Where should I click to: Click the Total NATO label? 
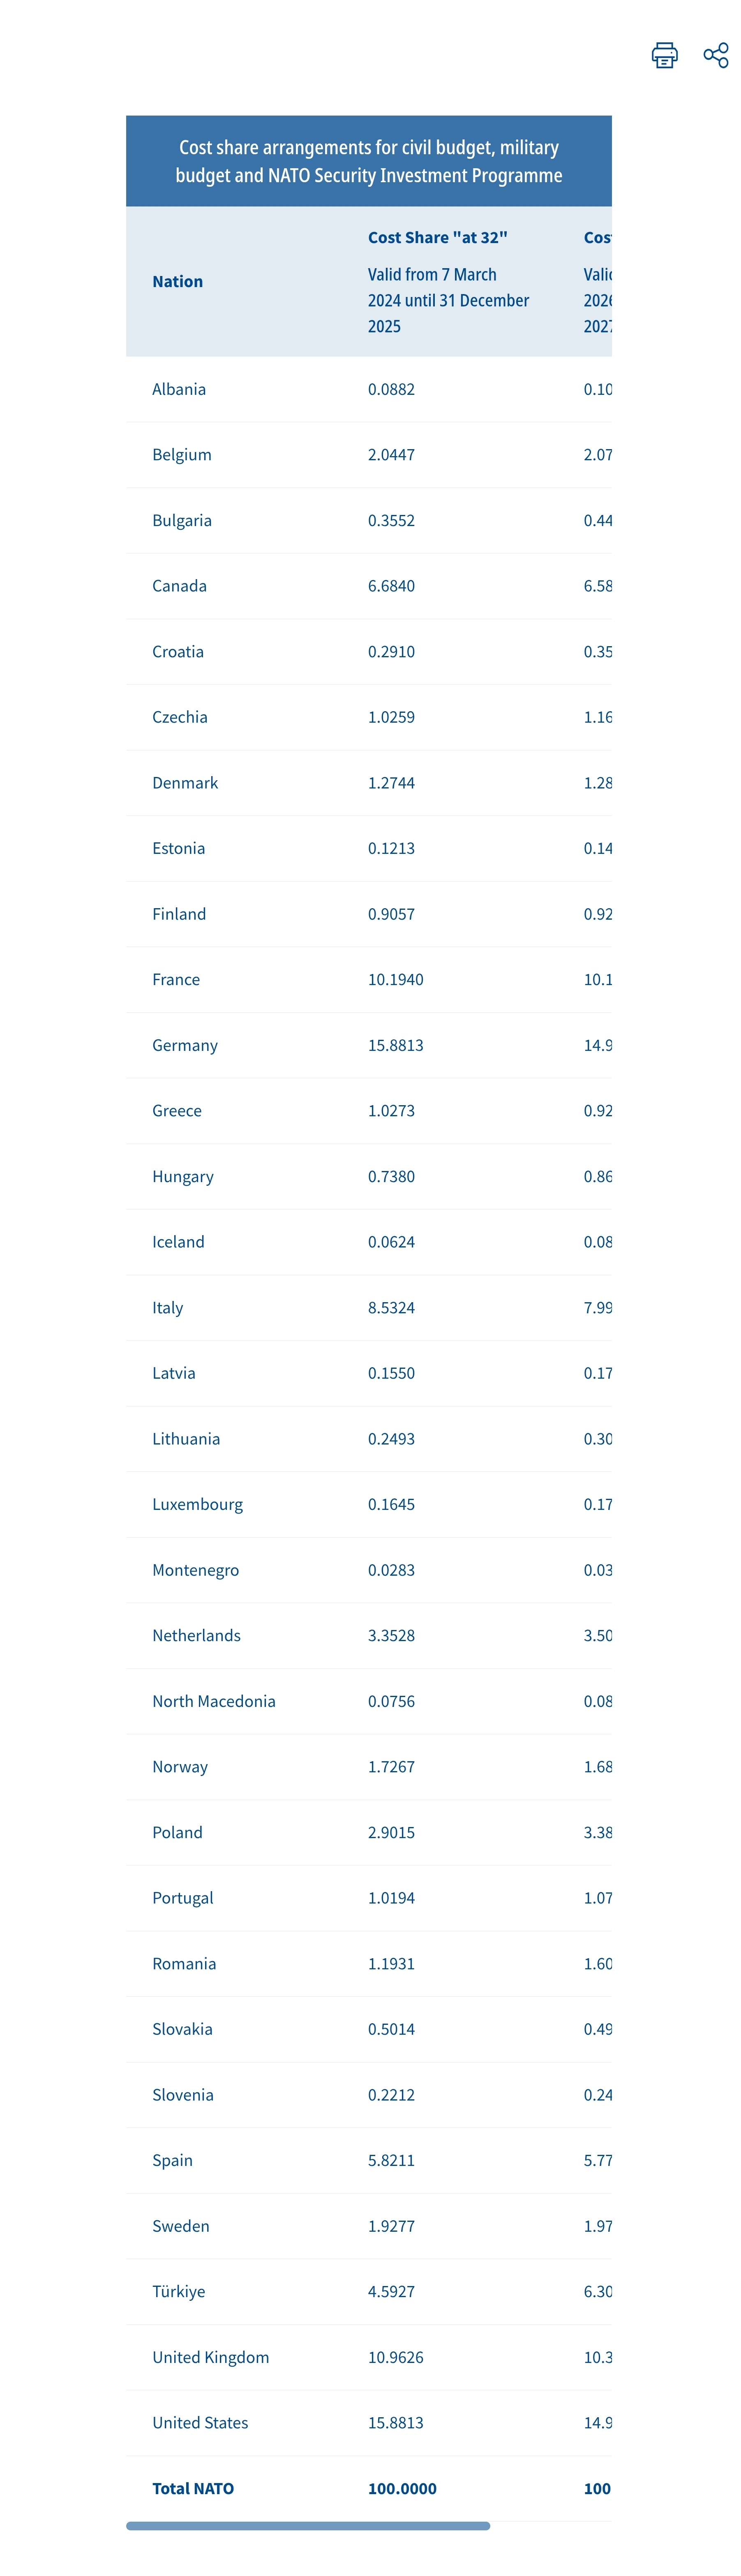click(193, 2488)
